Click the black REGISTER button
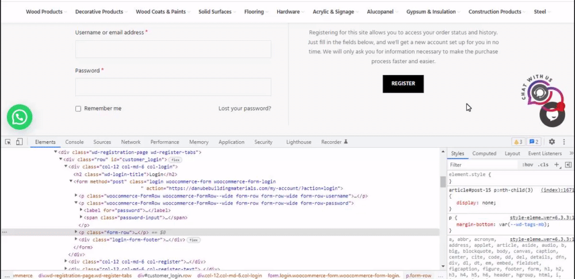 tap(403, 84)
